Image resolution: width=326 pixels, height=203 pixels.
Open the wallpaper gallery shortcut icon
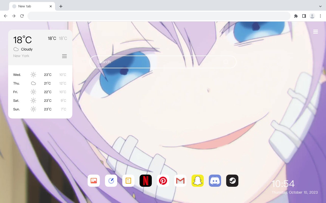pos(94,181)
